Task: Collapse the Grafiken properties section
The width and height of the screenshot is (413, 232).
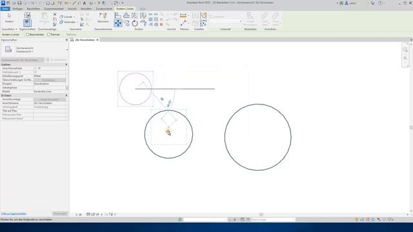Action: (x=66, y=64)
